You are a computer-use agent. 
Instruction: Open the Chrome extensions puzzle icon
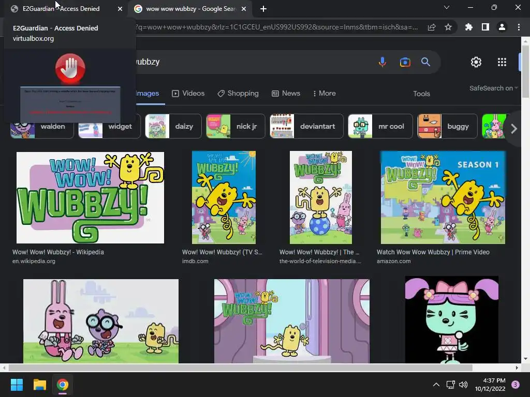[469, 27]
